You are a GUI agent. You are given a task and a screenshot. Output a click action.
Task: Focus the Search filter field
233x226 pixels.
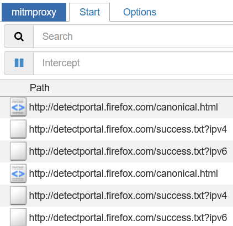133,36
